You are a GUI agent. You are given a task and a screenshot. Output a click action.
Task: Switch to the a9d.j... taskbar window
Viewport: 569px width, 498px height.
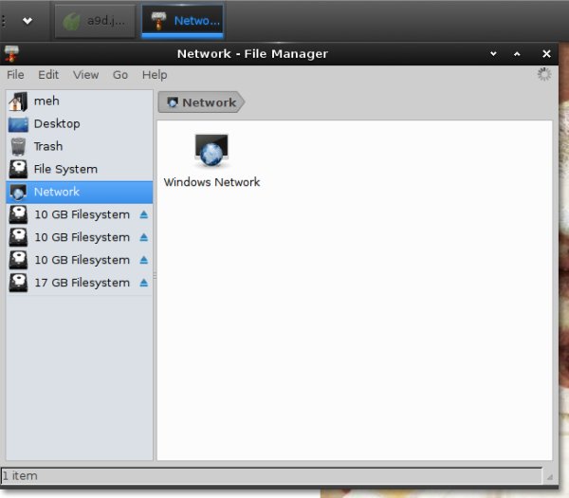point(95,20)
